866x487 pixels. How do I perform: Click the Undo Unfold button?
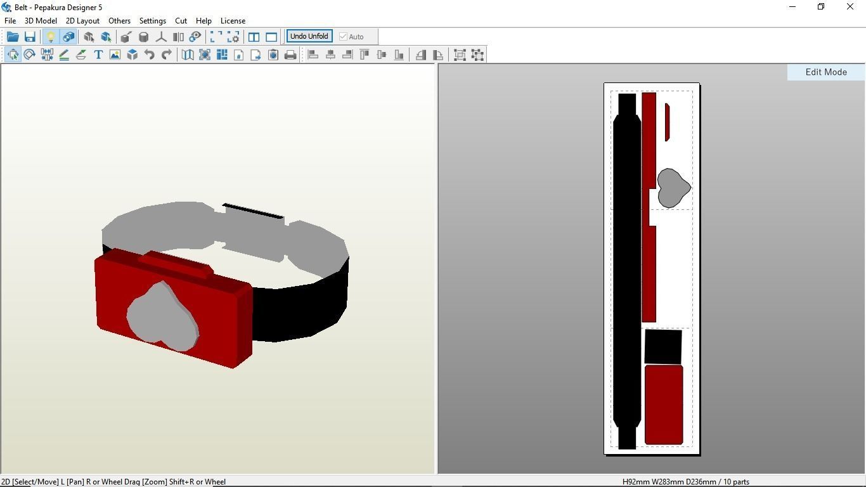point(309,36)
